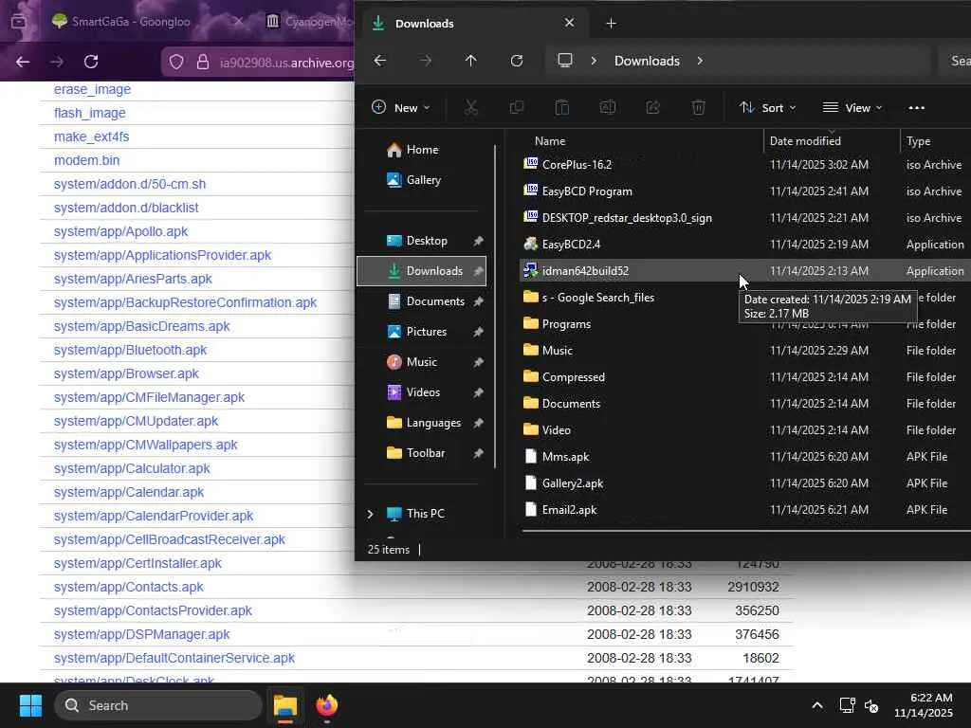Open the Firefox view icon at top left
Screen dimensions: 971x728
coord(19,22)
